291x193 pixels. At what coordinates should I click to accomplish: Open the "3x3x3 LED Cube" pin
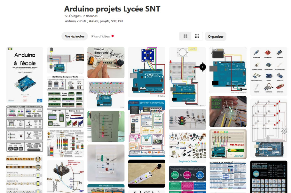(x=228, y=112)
